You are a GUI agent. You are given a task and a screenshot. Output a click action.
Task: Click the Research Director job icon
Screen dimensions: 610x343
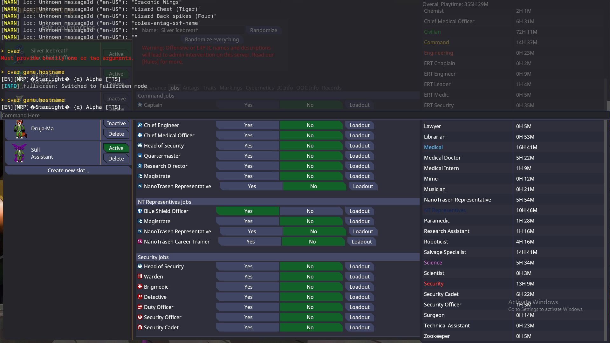(140, 166)
